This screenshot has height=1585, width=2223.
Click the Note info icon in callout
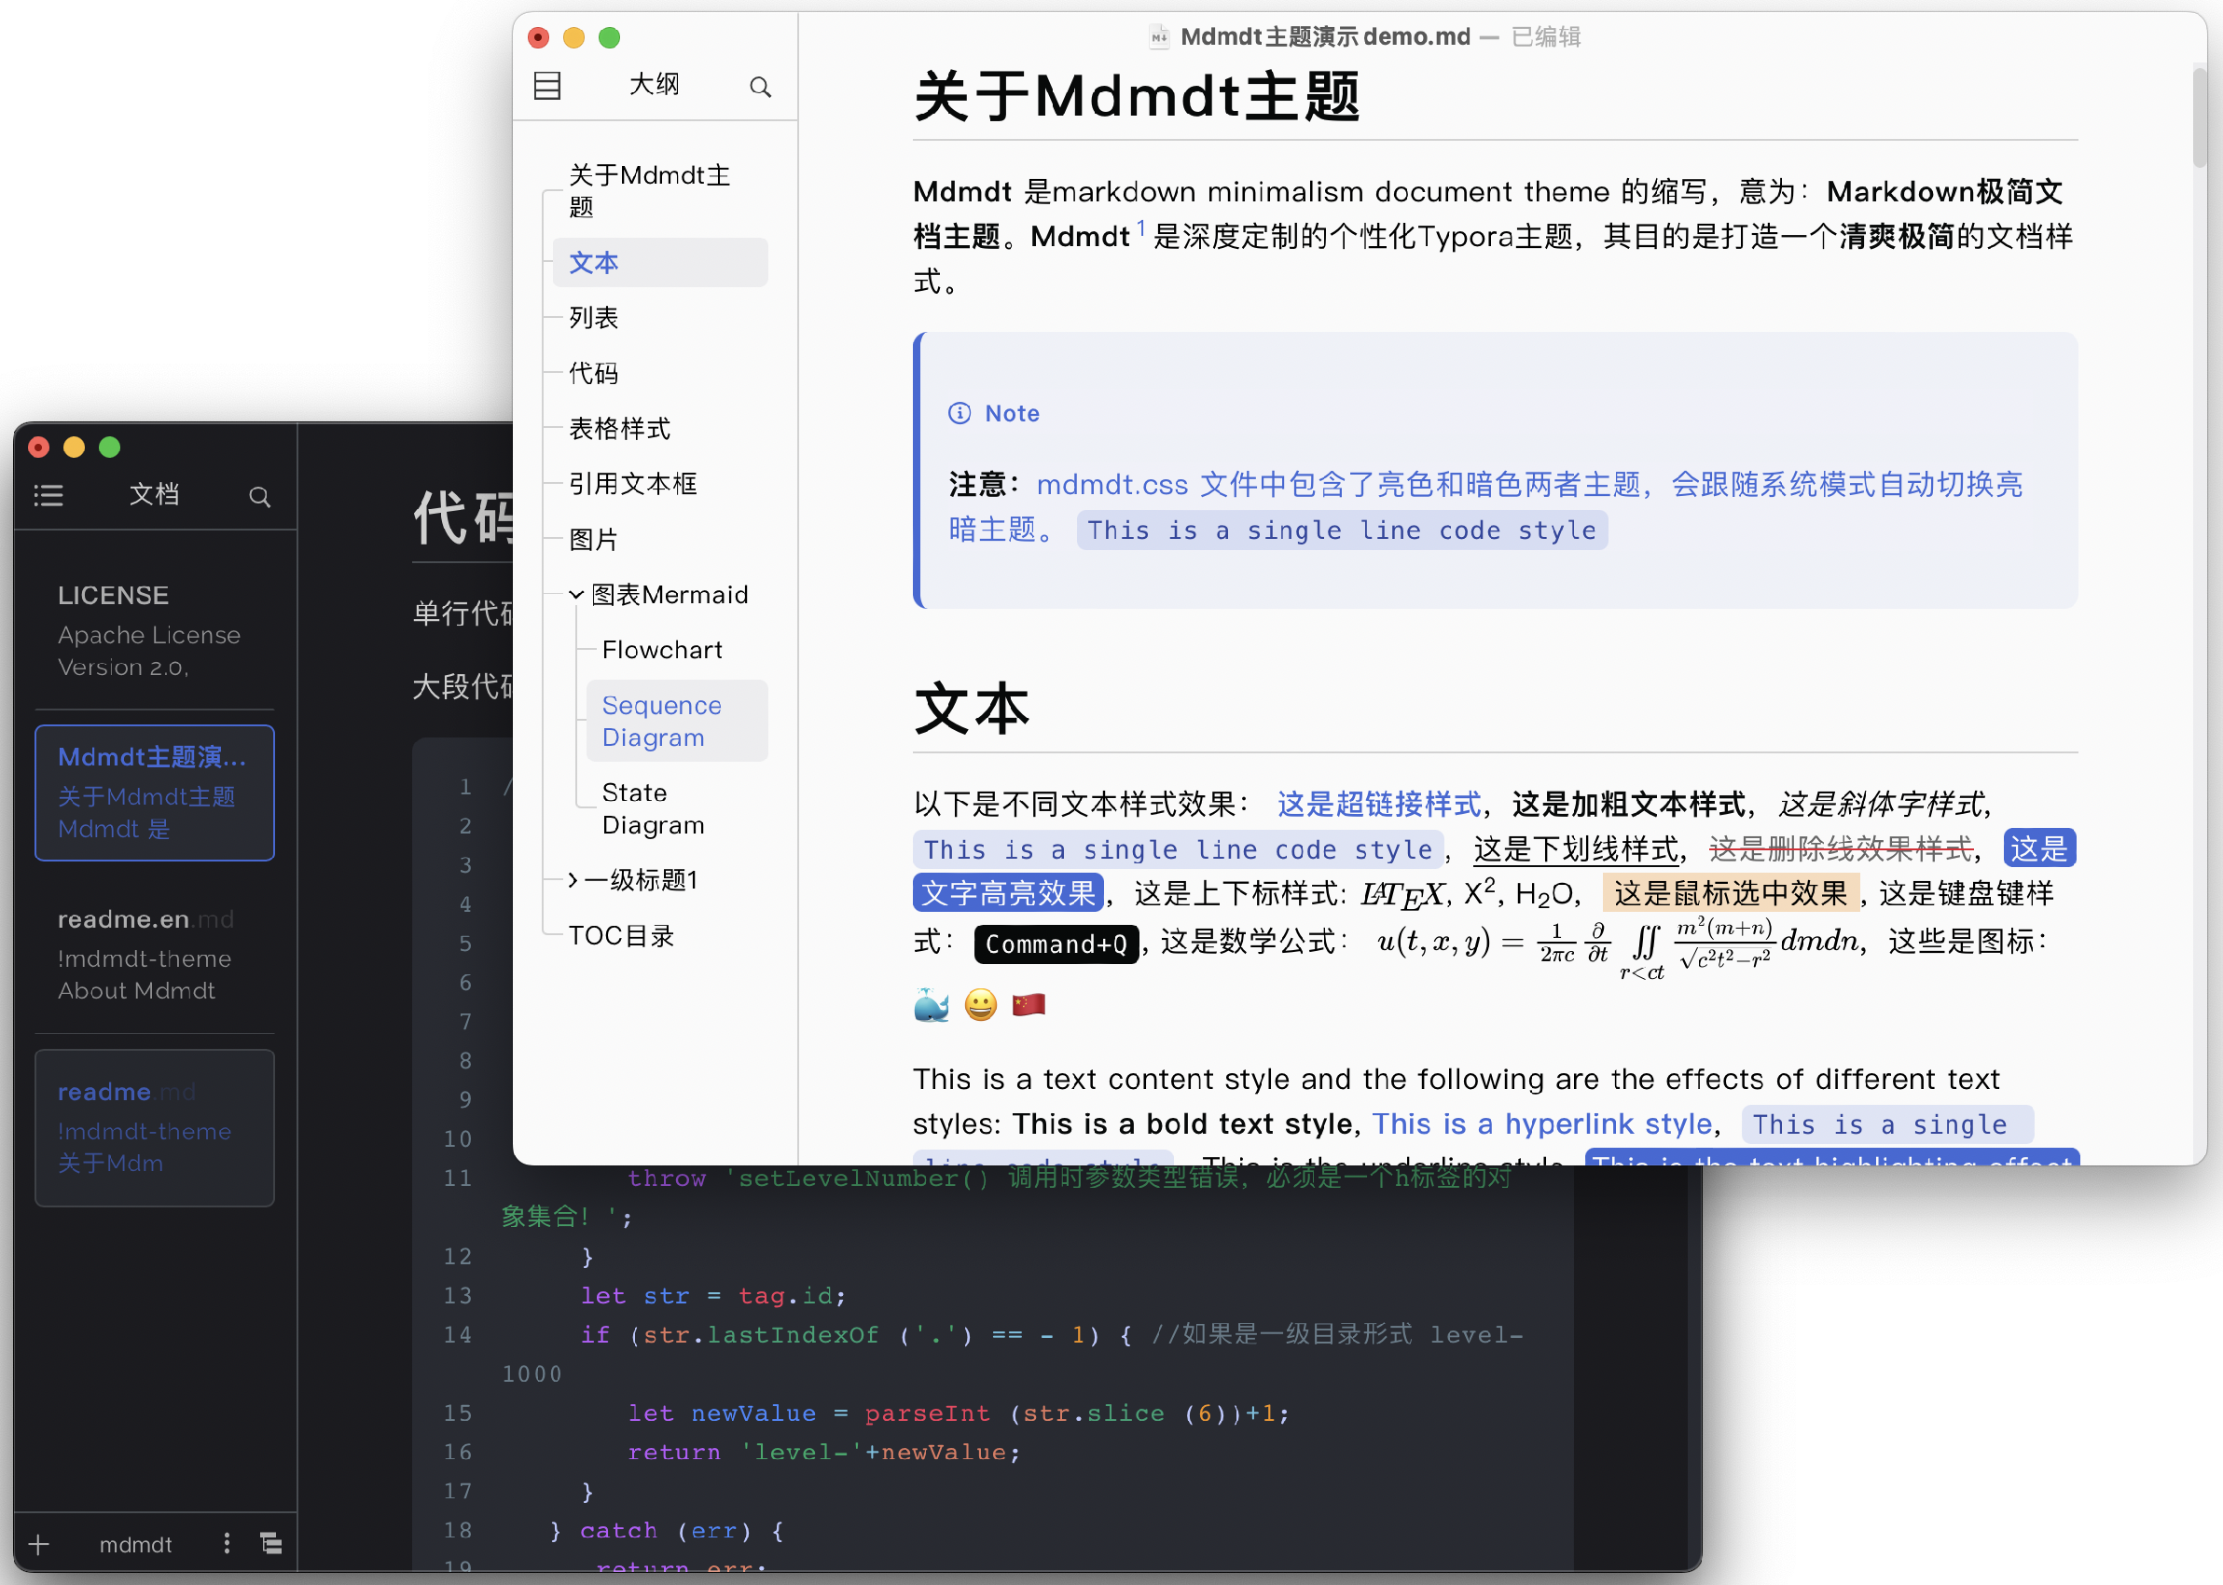(x=960, y=413)
